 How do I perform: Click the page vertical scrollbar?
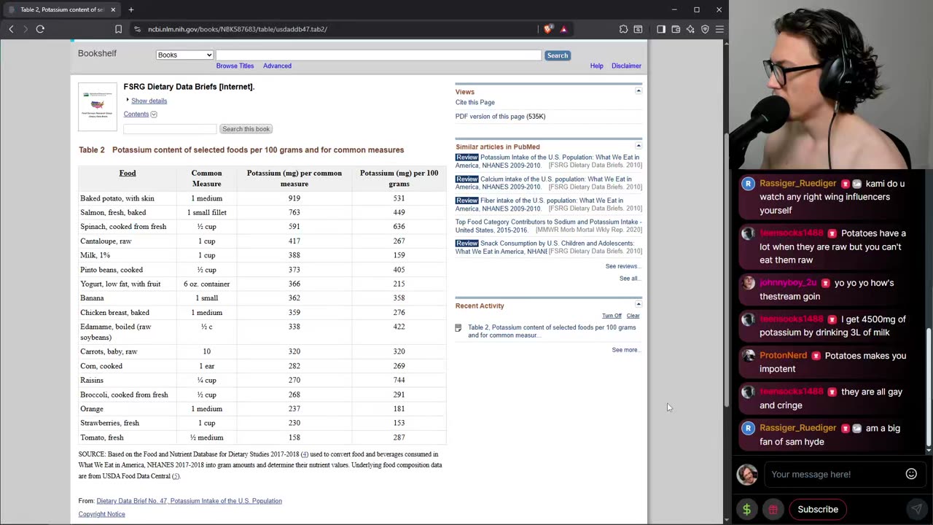pyautogui.click(x=725, y=270)
